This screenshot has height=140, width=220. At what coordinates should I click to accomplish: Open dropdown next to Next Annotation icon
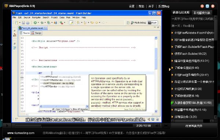coord(82,23)
